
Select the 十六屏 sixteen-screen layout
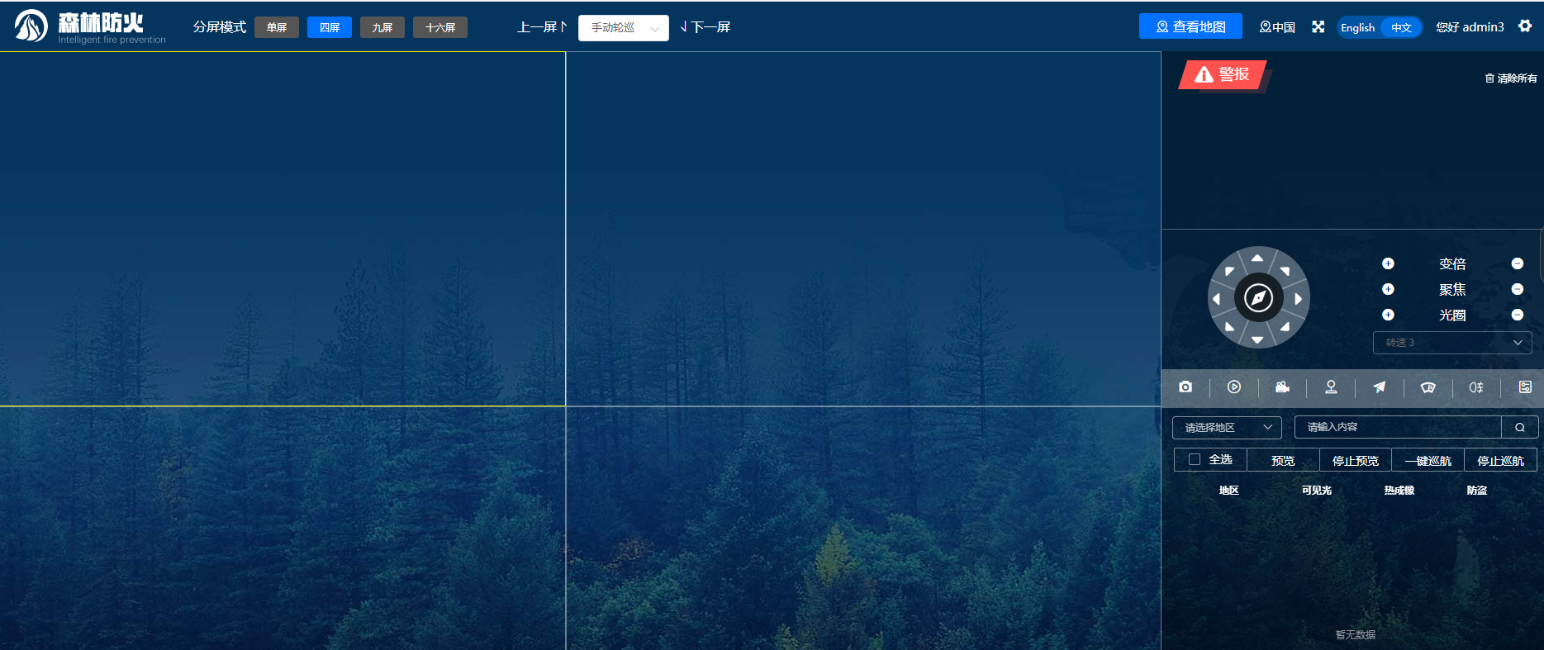[439, 28]
